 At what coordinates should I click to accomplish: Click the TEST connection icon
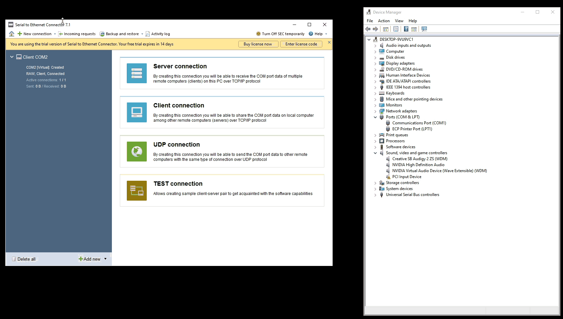pyautogui.click(x=137, y=191)
